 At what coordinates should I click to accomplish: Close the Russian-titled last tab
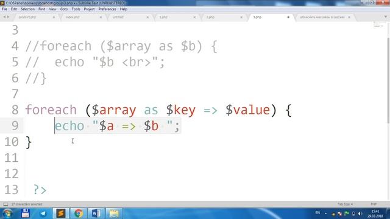click(349, 18)
